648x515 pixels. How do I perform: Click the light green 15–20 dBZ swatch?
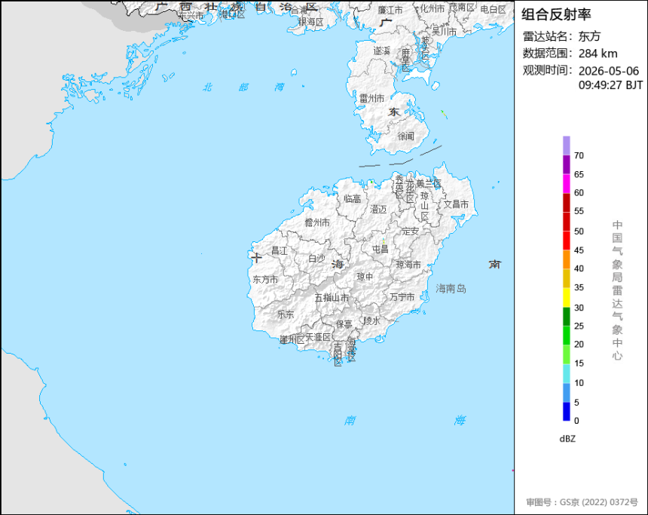click(566, 354)
